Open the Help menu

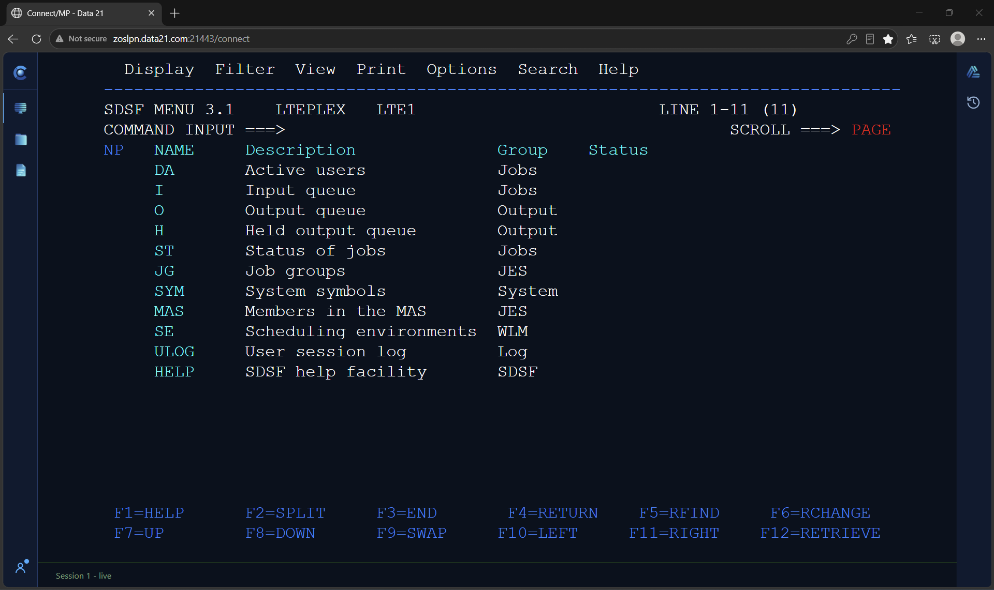618,69
